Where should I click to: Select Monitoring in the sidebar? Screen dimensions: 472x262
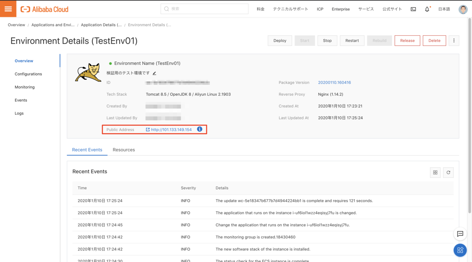[25, 87]
